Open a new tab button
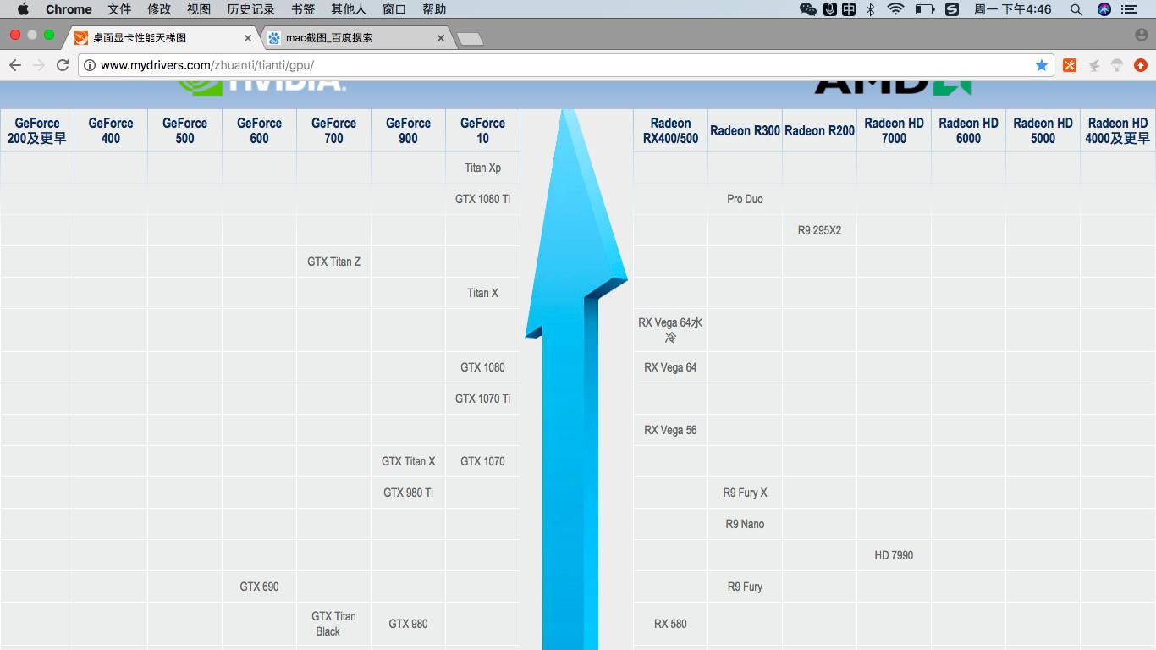Image resolution: width=1156 pixels, height=650 pixels. click(x=469, y=39)
